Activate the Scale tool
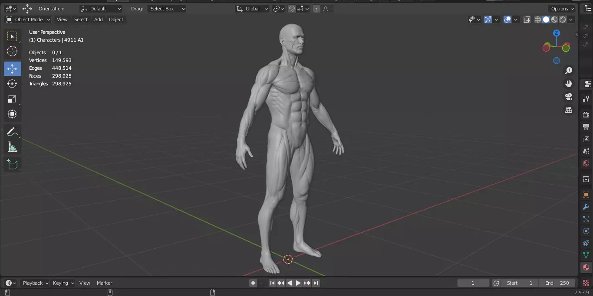Screen dimensions: 593x296 [12, 99]
